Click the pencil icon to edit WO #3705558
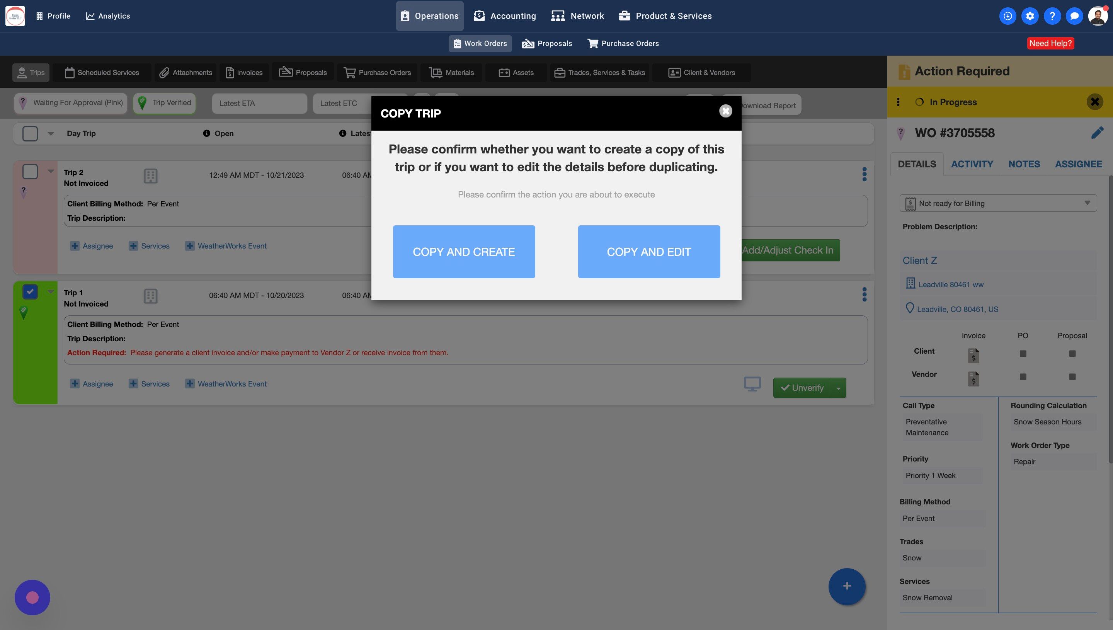Screen dimensions: 1113x630 [1097, 133]
